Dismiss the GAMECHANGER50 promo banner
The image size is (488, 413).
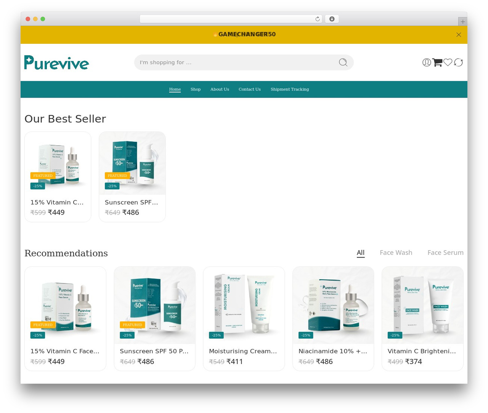coord(459,35)
